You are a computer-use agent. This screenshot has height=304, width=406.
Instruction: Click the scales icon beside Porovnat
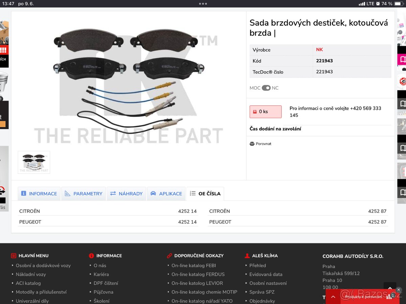(x=252, y=144)
